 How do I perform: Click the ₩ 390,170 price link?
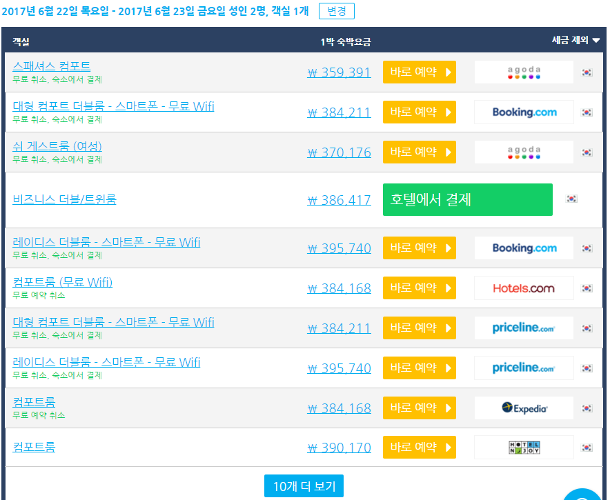(x=340, y=448)
